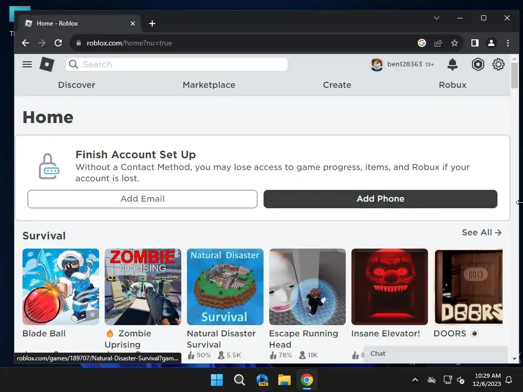Click the ben128363 avatar picture
Screen dimensions: 523x392
point(377,64)
